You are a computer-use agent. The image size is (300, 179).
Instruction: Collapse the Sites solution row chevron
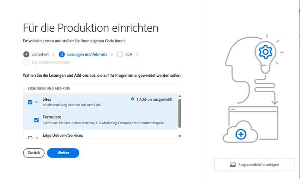pyautogui.click(x=37, y=102)
